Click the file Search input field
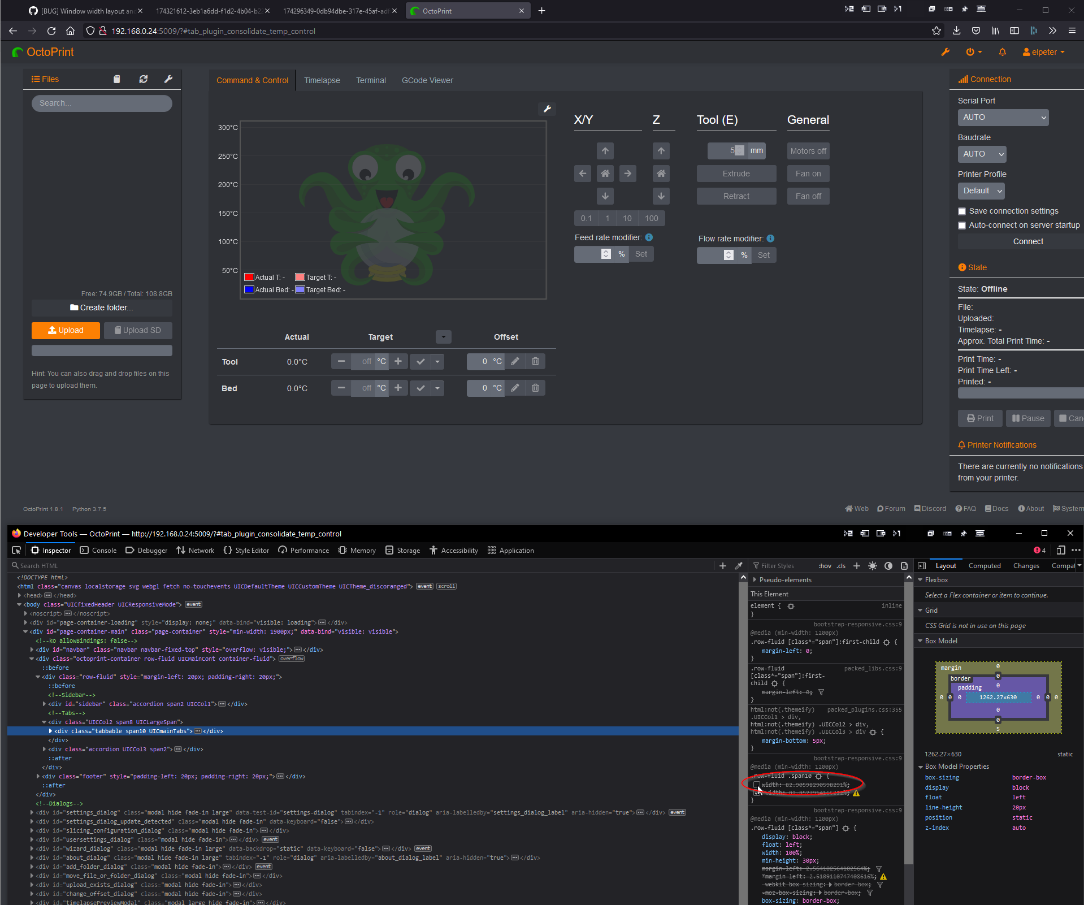 [x=102, y=103]
